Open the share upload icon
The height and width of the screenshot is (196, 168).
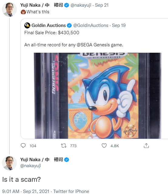pyautogui.click(x=146, y=146)
